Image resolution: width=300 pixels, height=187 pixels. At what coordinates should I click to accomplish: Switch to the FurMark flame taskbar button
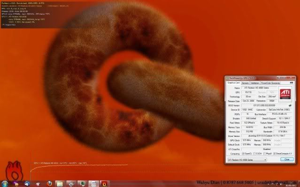[105, 184]
